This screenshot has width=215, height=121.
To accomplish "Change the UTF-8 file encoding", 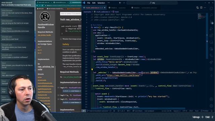I will (185, 111).
